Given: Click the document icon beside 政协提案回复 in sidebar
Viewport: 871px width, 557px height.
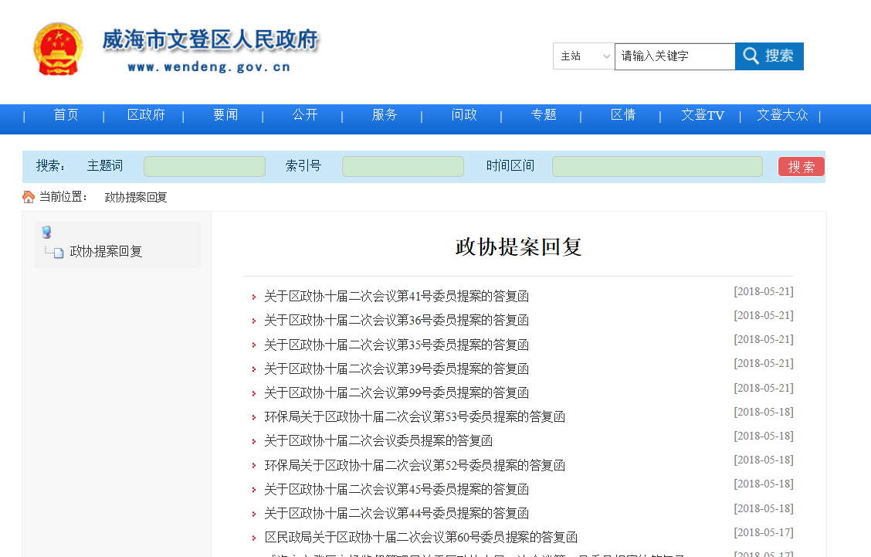Looking at the screenshot, I should point(59,253).
